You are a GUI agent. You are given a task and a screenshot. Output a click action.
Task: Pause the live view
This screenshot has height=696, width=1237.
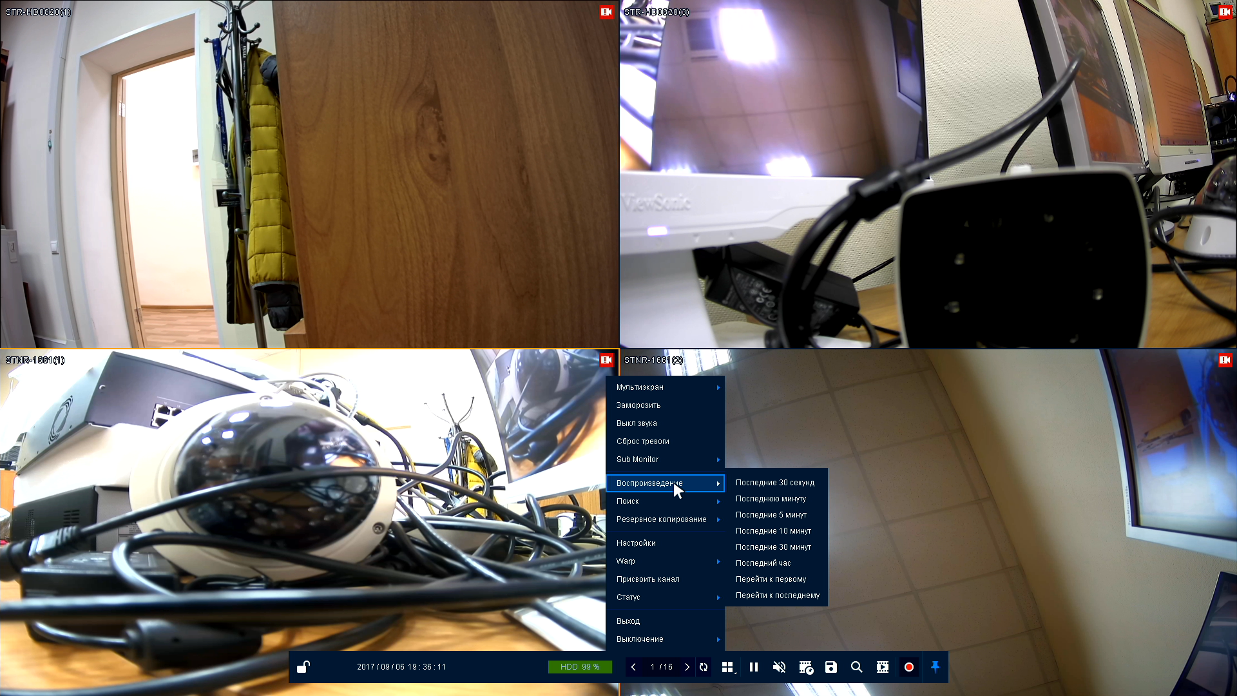point(754,667)
